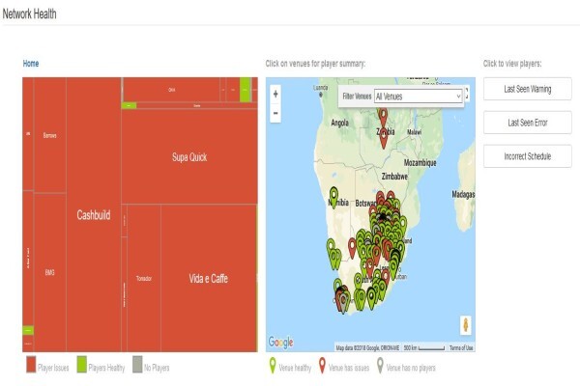Click the Venue healthy legend pin

click(273, 366)
